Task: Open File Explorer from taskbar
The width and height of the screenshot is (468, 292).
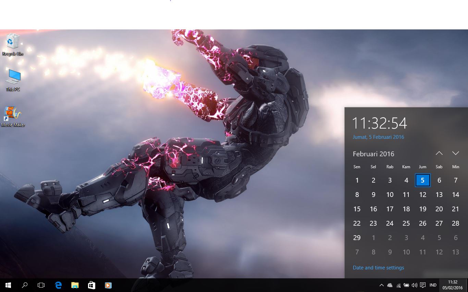Action: click(75, 285)
